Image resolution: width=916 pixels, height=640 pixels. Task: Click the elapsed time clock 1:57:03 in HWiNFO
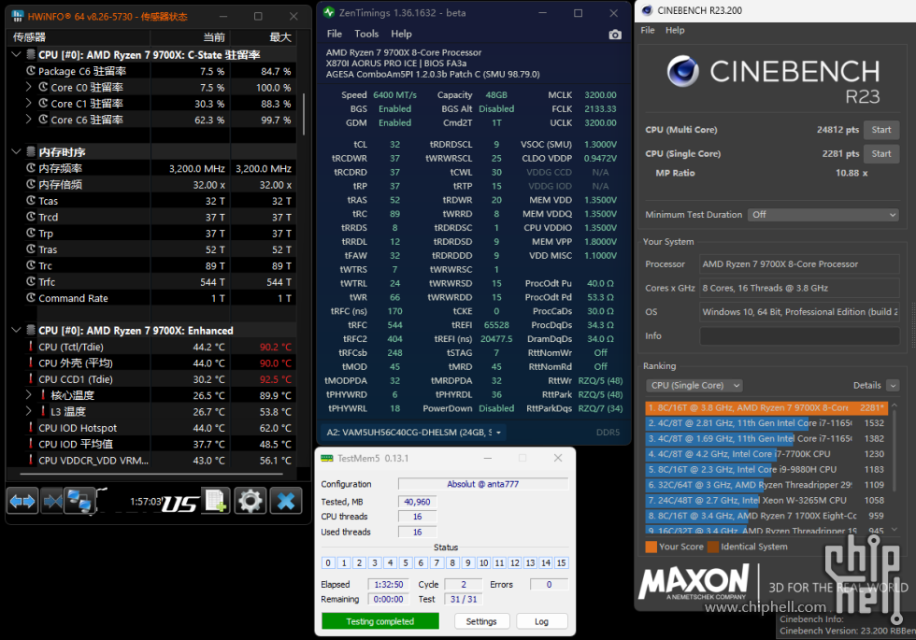[146, 502]
